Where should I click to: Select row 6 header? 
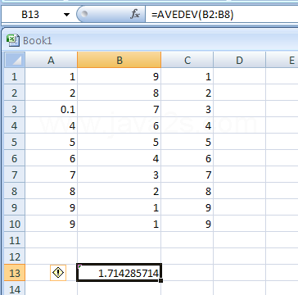(15, 158)
